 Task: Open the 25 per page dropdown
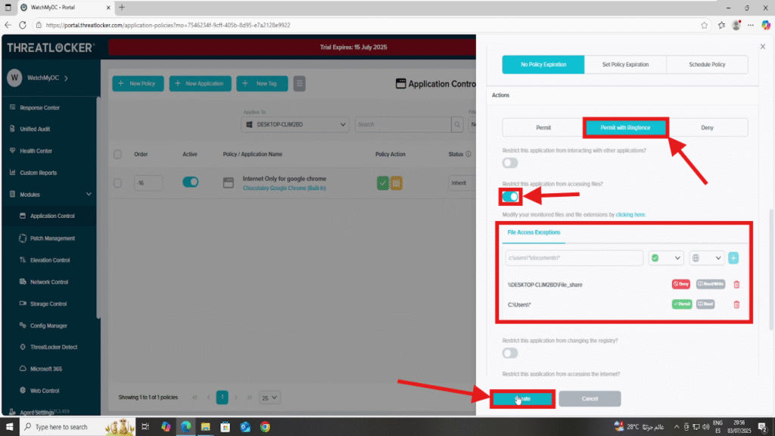pyautogui.click(x=269, y=397)
